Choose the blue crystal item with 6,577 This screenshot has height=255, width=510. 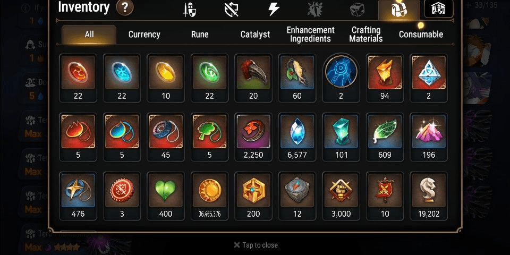[297, 137]
